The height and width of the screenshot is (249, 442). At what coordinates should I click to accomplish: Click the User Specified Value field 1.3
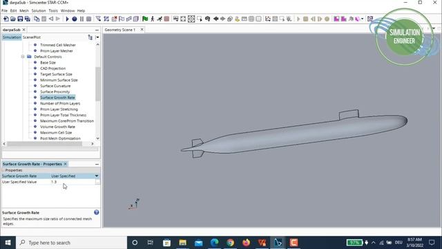(73, 182)
